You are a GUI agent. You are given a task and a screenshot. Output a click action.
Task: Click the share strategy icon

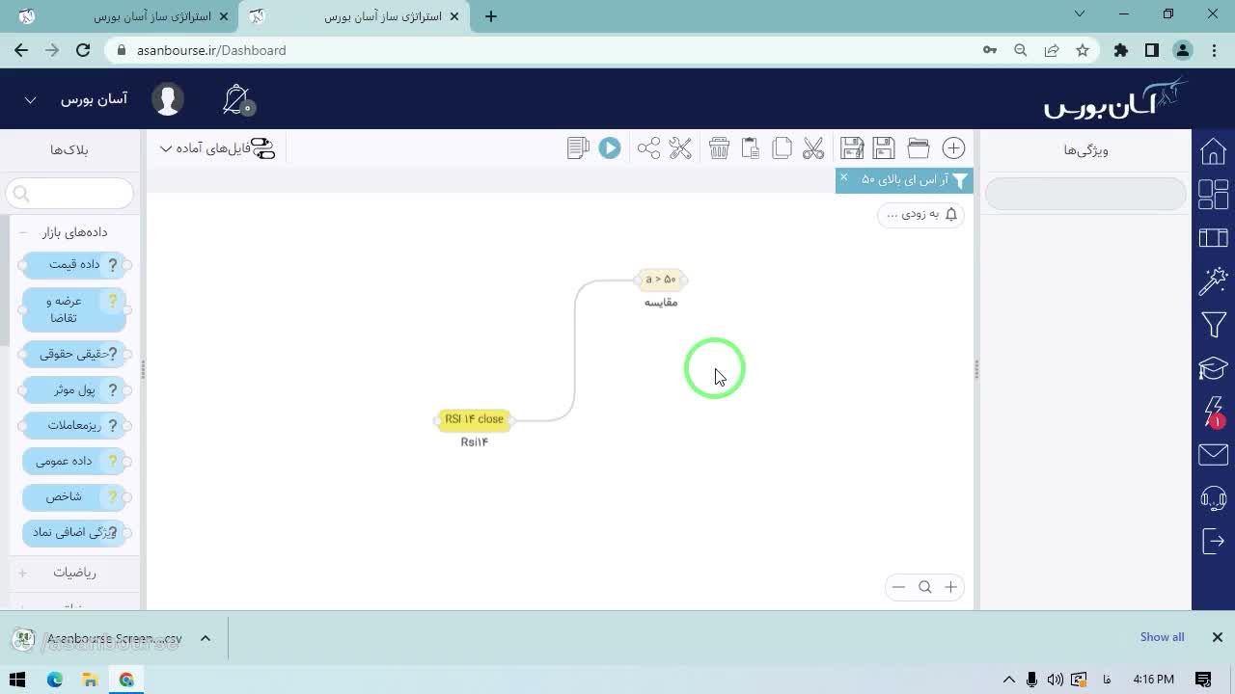coord(648,147)
